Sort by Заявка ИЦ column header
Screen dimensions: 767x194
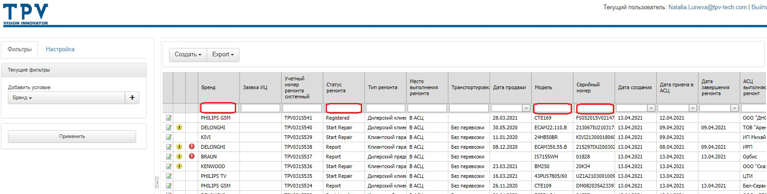coord(260,87)
